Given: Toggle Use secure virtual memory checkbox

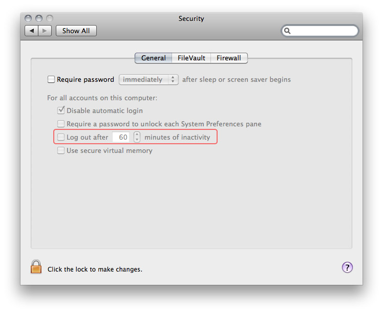Looking at the screenshot, I should [61, 150].
